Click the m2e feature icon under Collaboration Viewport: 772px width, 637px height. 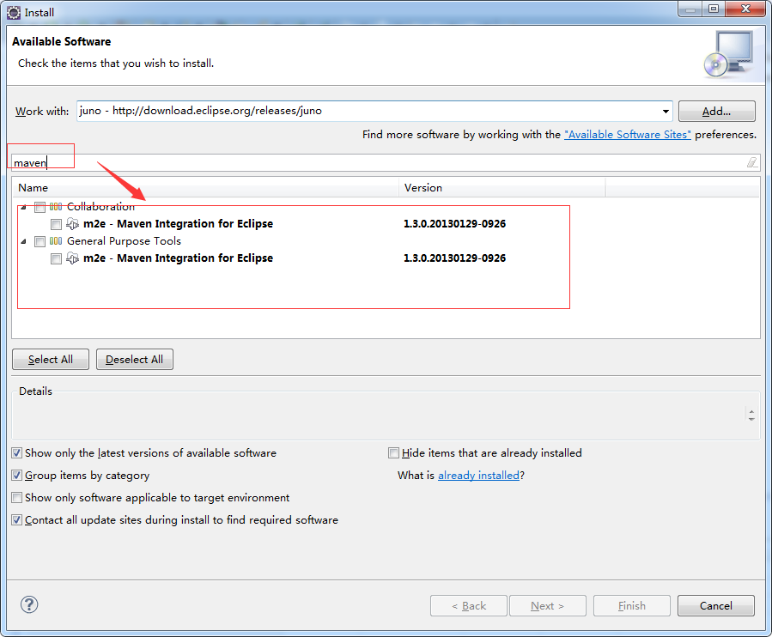click(x=72, y=224)
